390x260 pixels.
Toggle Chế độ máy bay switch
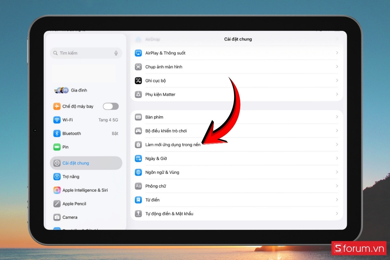pos(110,106)
